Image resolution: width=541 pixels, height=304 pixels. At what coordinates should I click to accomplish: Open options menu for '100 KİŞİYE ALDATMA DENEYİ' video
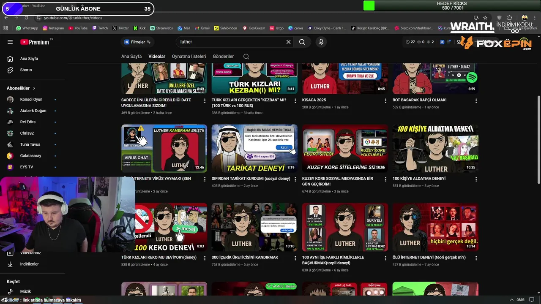click(476, 179)
